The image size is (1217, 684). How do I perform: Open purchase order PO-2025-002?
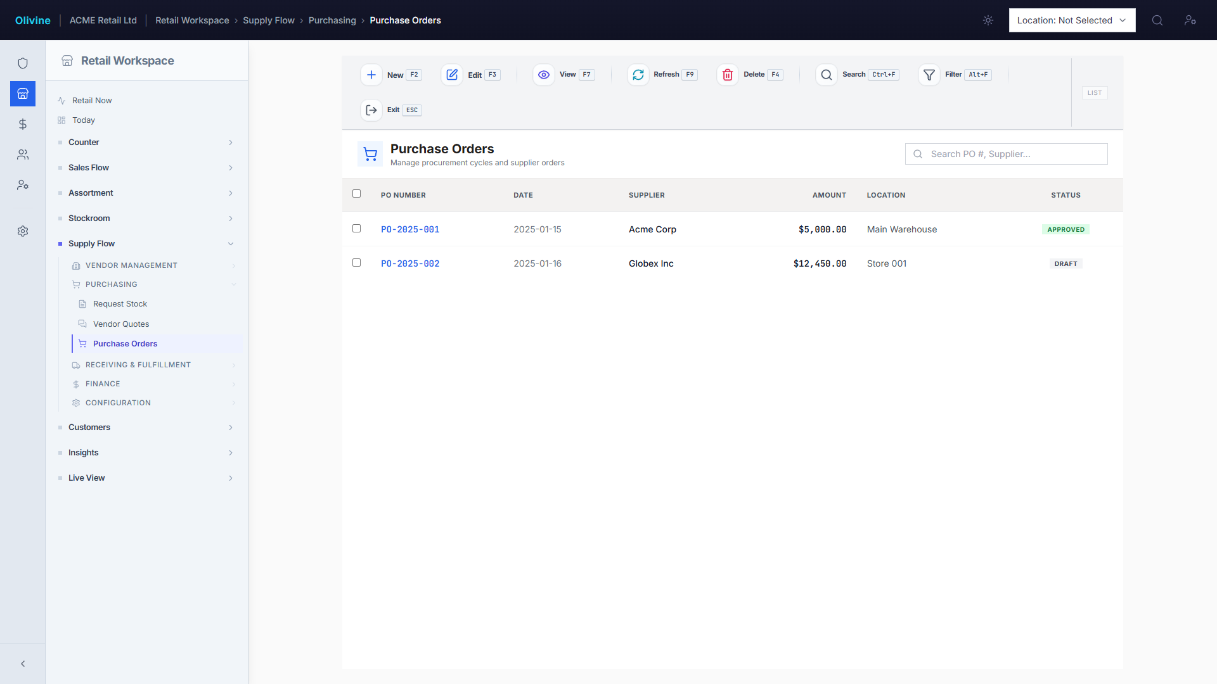pyautogui.click(x=410, y=263)
